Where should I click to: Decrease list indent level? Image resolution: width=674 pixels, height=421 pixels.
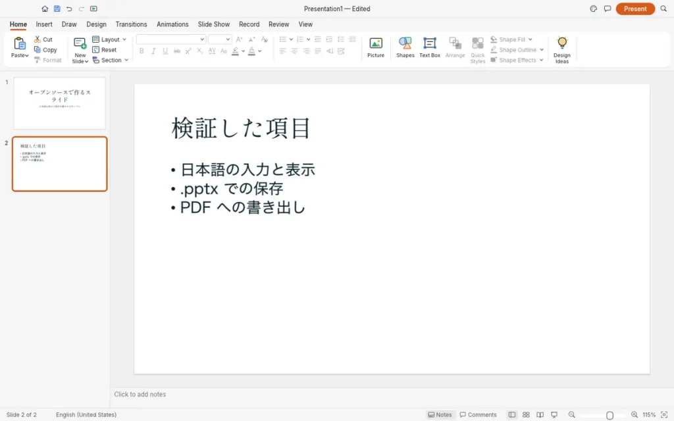tap(318, 39)
